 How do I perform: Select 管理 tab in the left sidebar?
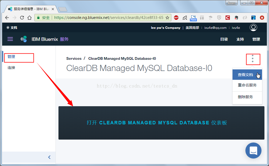tap(11, 57)
